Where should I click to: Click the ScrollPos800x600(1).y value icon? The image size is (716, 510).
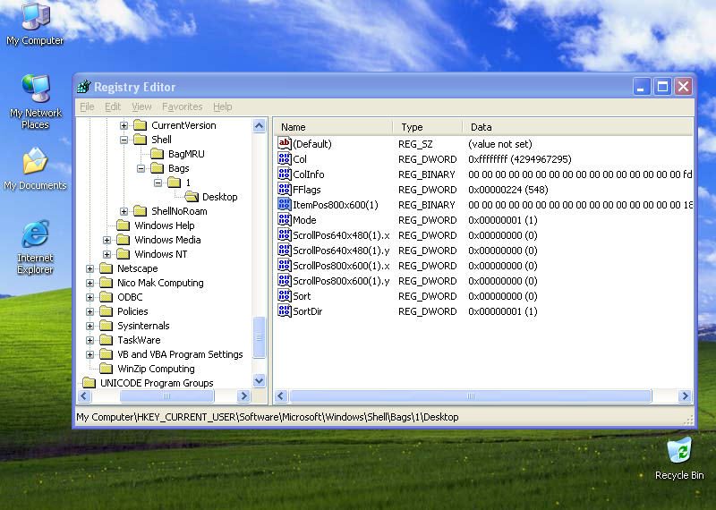tap(284, 280)
